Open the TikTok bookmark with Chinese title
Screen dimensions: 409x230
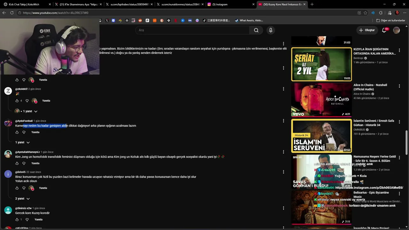tap(216, 20)
